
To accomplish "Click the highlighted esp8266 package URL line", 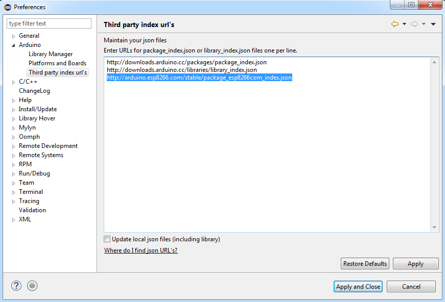I will 199,78.
